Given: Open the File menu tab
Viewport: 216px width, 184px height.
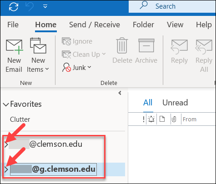Looking at the screenshot, I should pos(13,25).
